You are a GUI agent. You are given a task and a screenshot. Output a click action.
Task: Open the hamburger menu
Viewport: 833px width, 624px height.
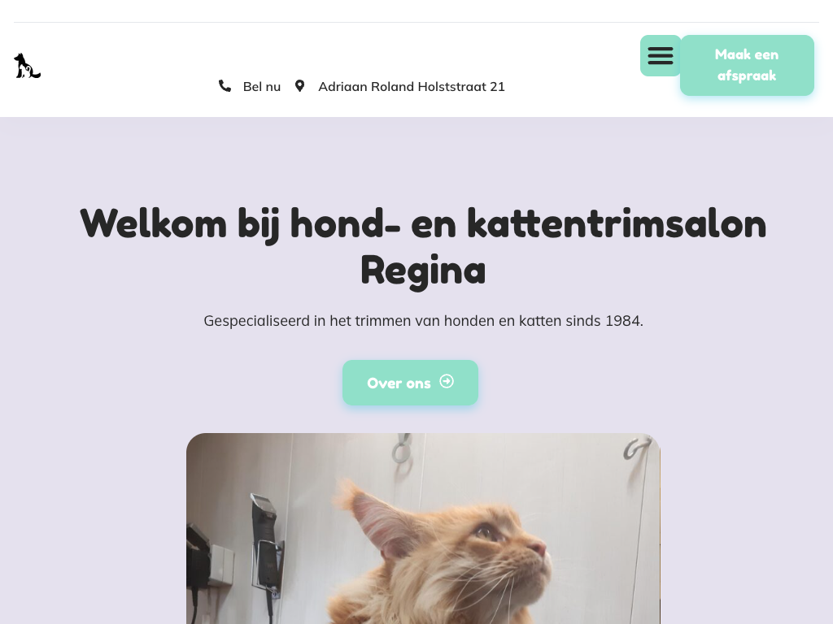(x=661, y=56)
